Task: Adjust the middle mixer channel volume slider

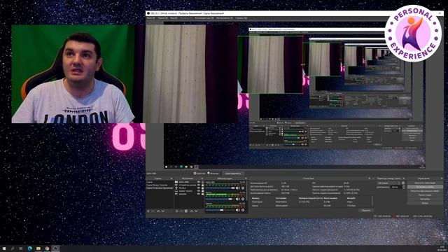Action: click(x=220, y=199)
